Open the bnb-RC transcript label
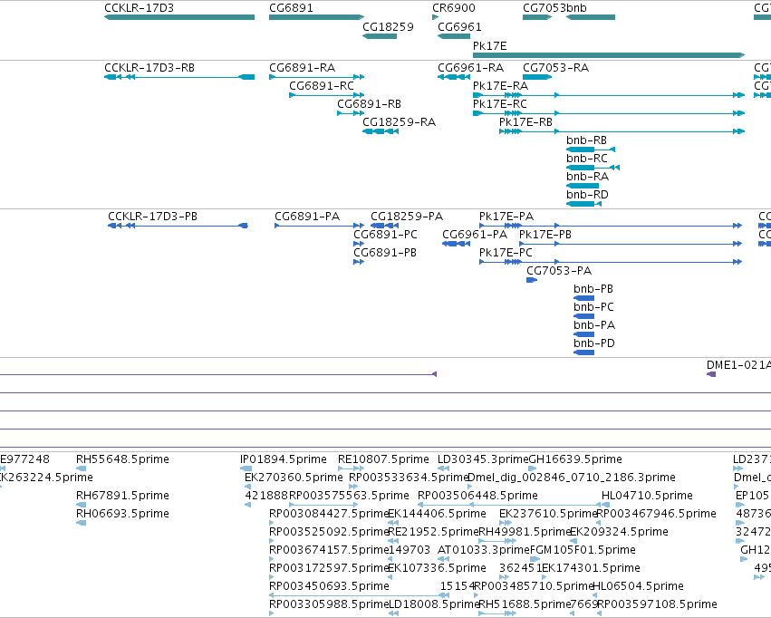 586,159
